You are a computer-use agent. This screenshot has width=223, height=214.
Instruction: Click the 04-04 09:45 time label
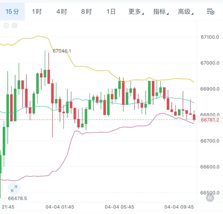coord(179,207)
